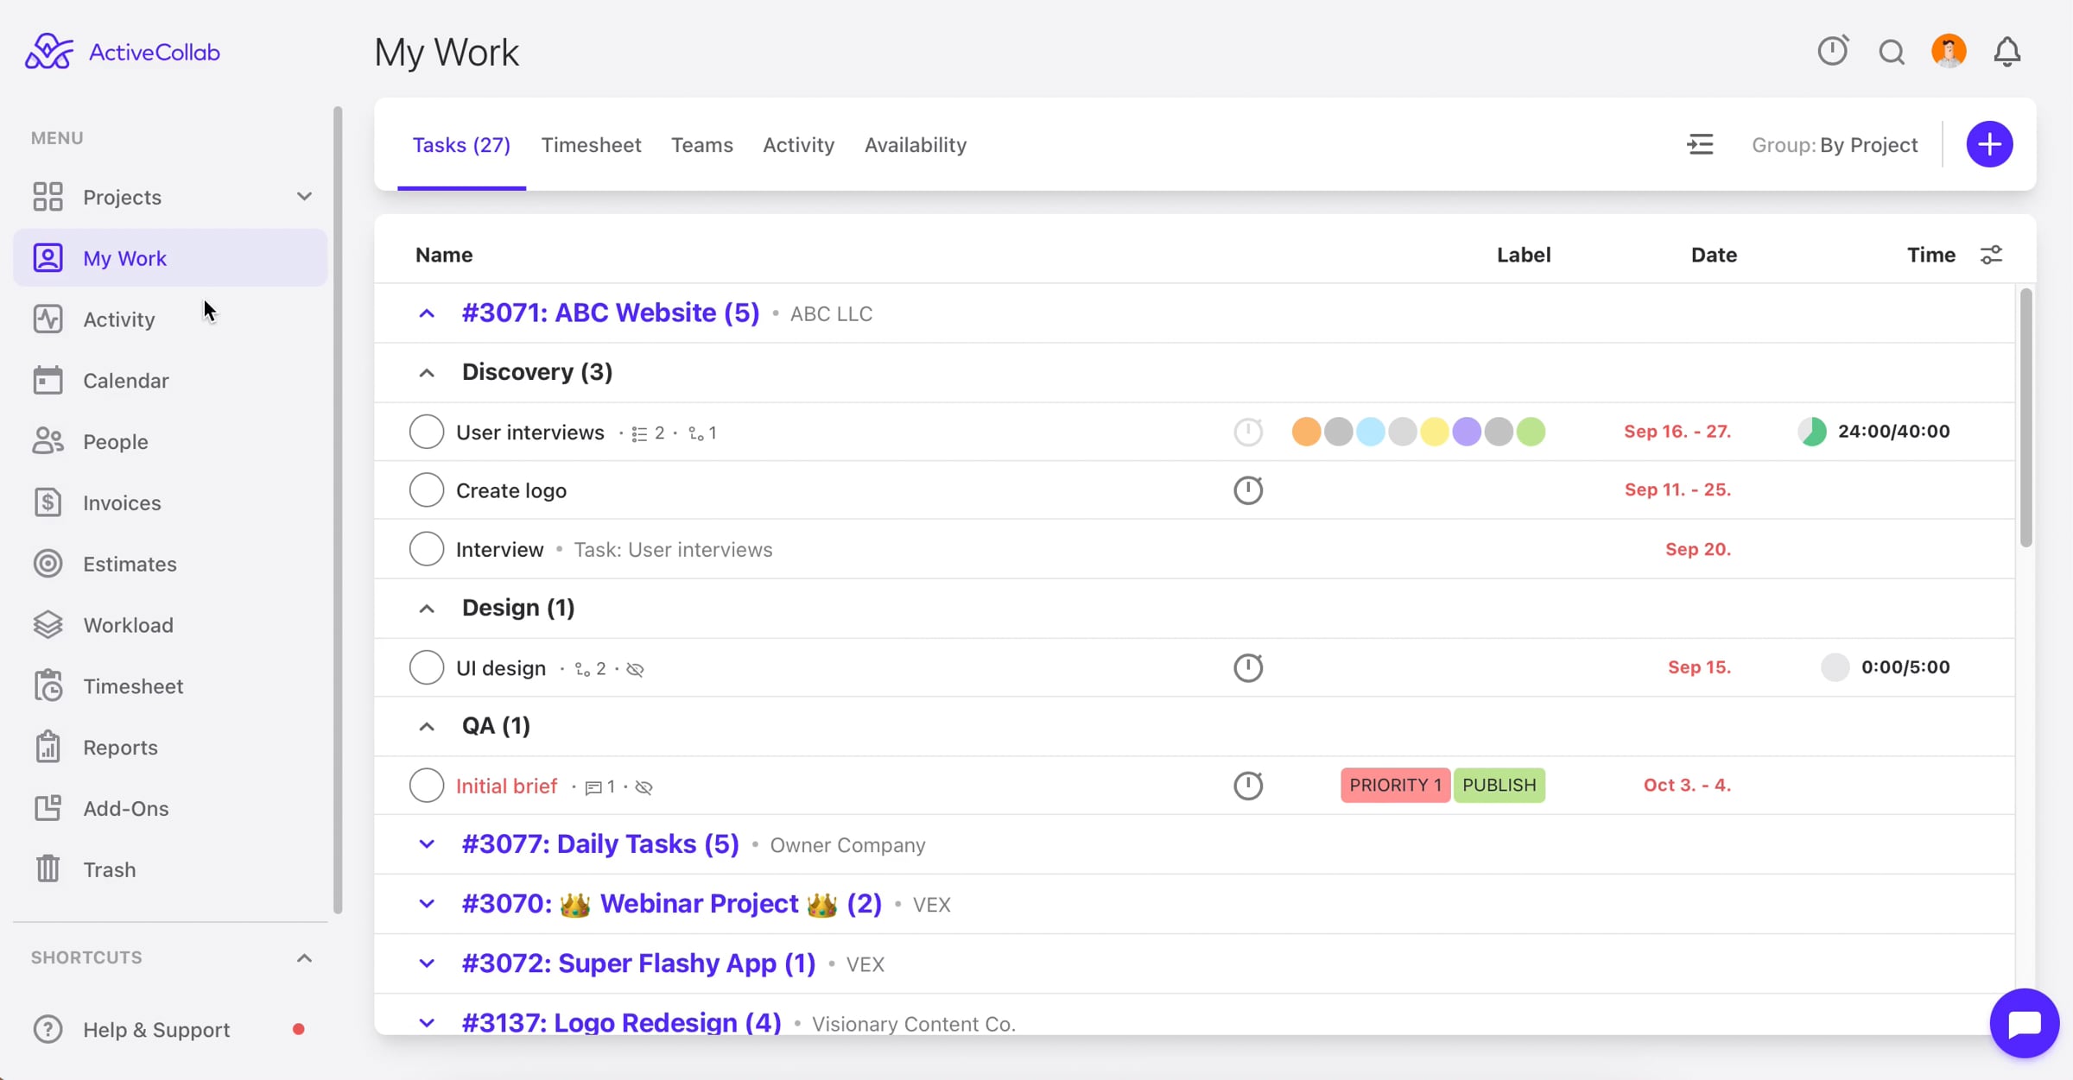Open the stopwatch timer in the top bar

click(1833, 51)
